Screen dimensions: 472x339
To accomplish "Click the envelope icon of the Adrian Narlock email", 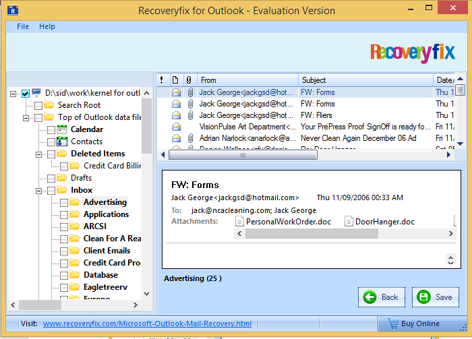I will click(177, 138).
